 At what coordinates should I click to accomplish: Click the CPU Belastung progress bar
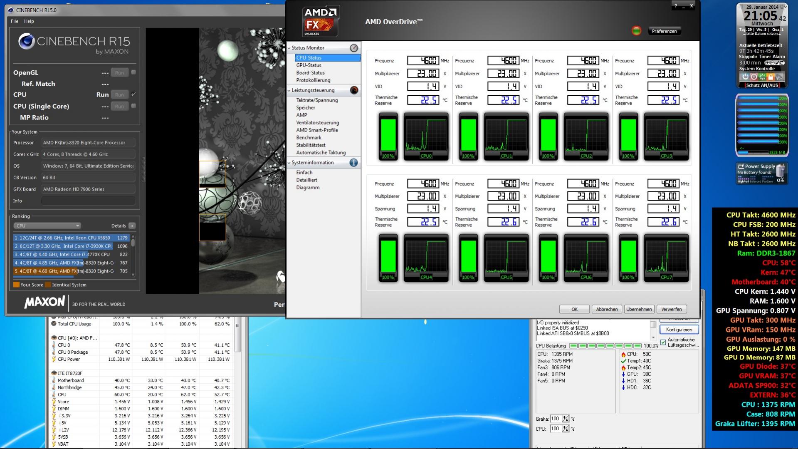click(x=605, y=346)
